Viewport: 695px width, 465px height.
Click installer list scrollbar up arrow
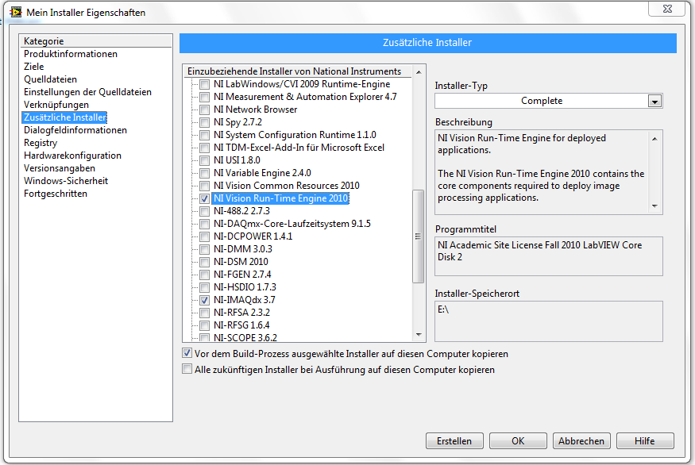[x=419, y=71]
